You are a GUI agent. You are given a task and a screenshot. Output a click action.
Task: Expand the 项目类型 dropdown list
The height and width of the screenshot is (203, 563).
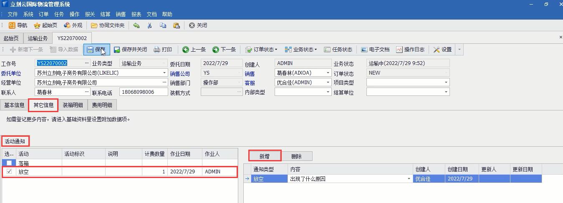pyautogui.click(x=446, y=83)
